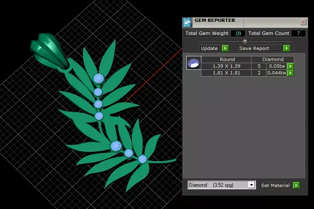Click the 1.39 X 1.39 size cell
Viewport: 314px width, 209px height.
click(226, 66)
